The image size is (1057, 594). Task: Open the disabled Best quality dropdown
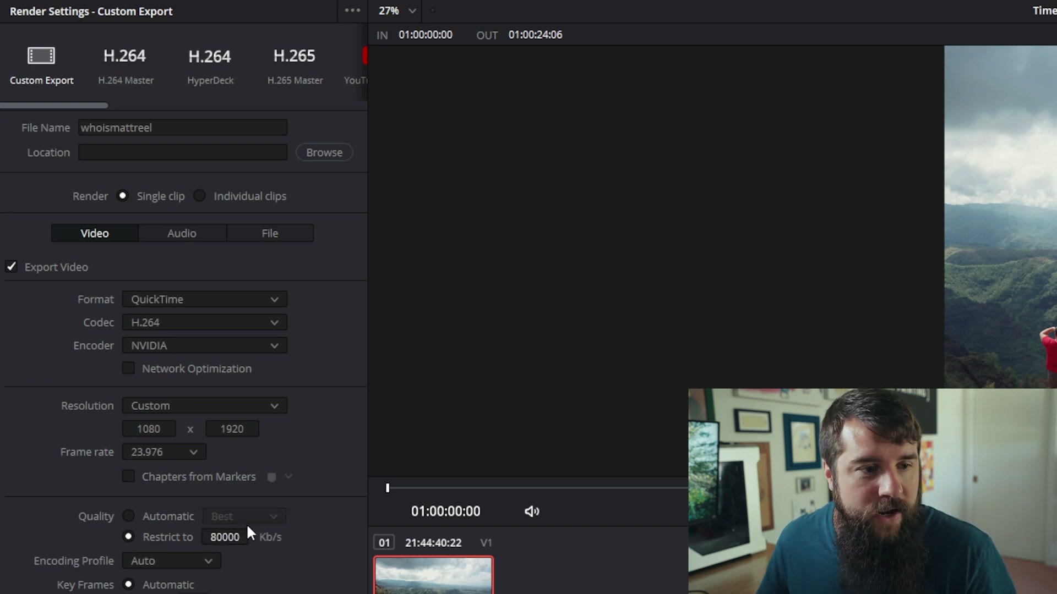(x=244, y=516)
